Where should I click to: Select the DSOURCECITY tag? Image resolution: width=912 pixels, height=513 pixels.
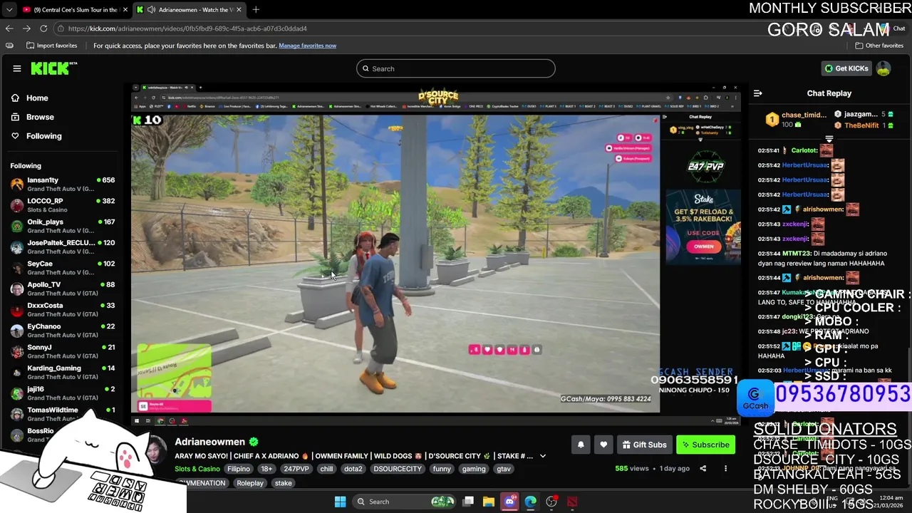[x=398, y=469]
